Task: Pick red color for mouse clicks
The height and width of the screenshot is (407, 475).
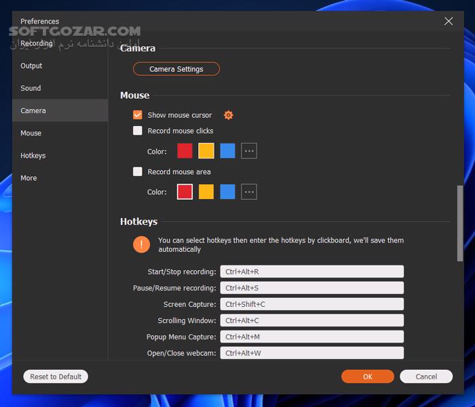Action: coord(185,151)
